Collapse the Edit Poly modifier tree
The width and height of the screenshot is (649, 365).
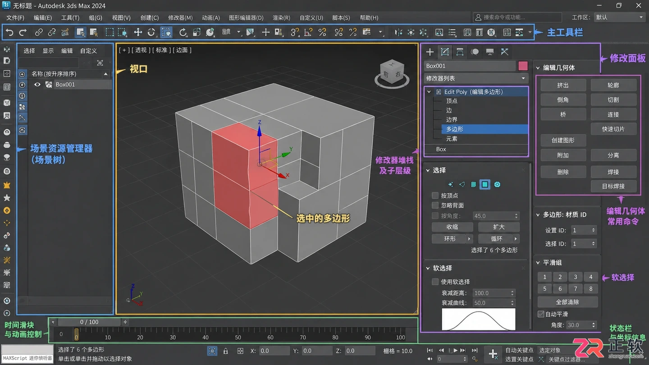[429, 91]
